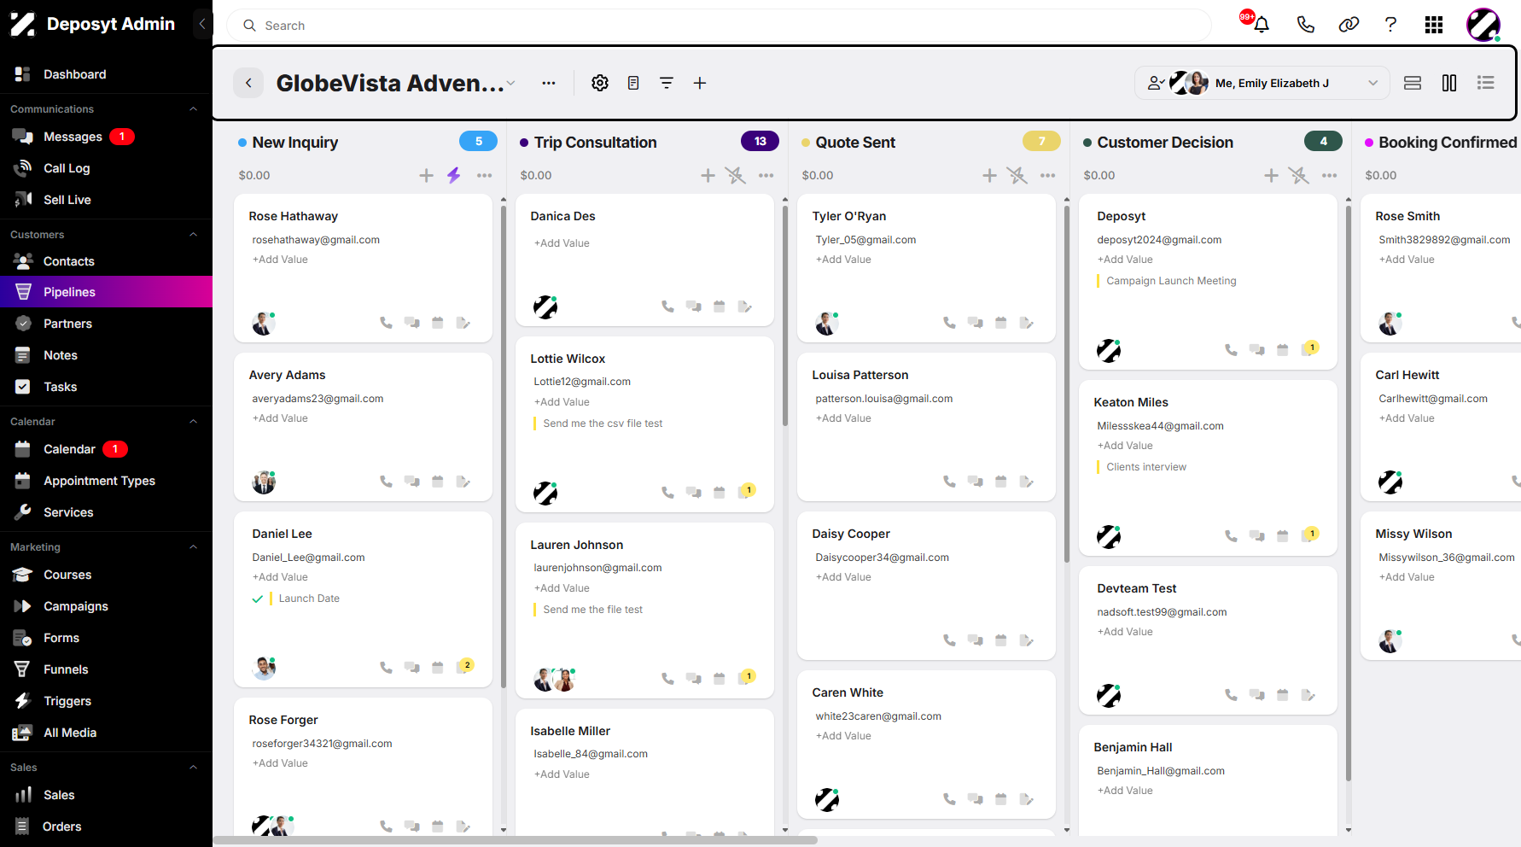The image size is (1521, 847).
Task: Switch to the list view icon
Action: coord(1486,83)
